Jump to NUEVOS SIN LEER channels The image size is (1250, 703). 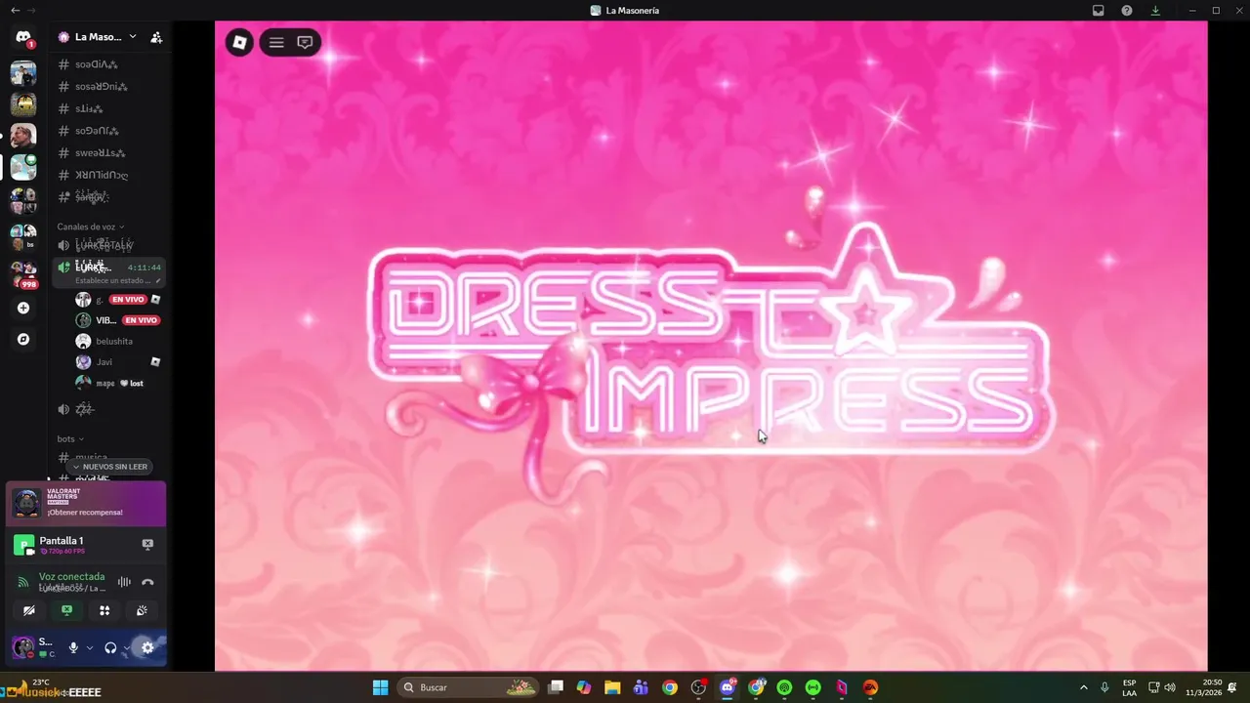pyautogui.click(x=109, y=467)
